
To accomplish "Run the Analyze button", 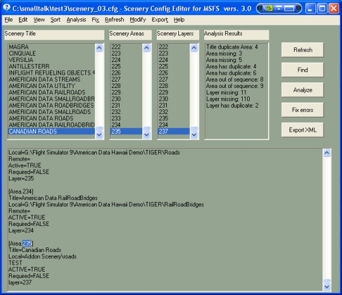I will click(303, 90).
